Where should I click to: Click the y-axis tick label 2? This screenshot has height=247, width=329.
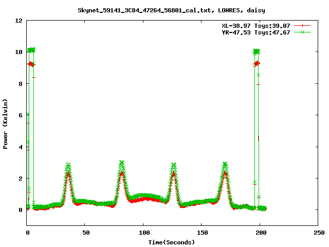[21, 179]
